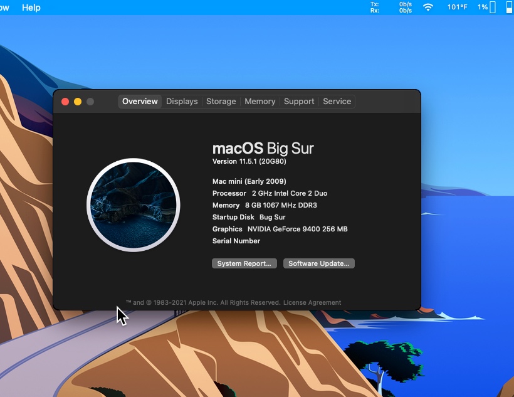
Task: Open the Help menu
Action: pyautogui.click(x=31, y=8)
